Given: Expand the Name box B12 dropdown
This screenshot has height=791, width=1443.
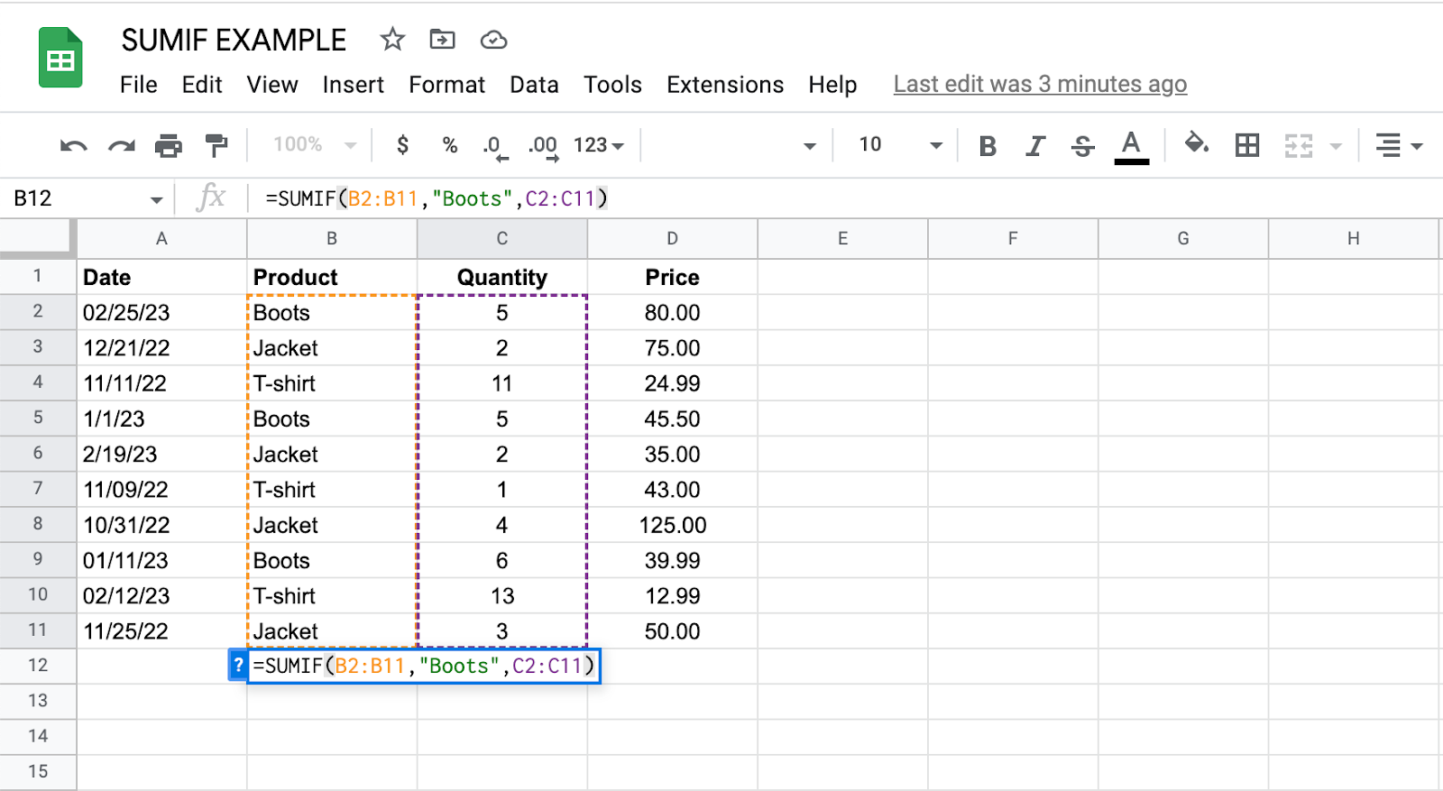Looking at the screenshot, I should (157, 199).
